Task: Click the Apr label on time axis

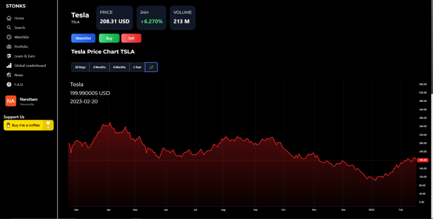Action: (x=109, y=210)
